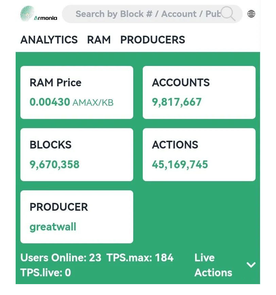Screen dimensions: 276x295
Task: Go to the RAM menu item
Action: [x=99, y=40]
